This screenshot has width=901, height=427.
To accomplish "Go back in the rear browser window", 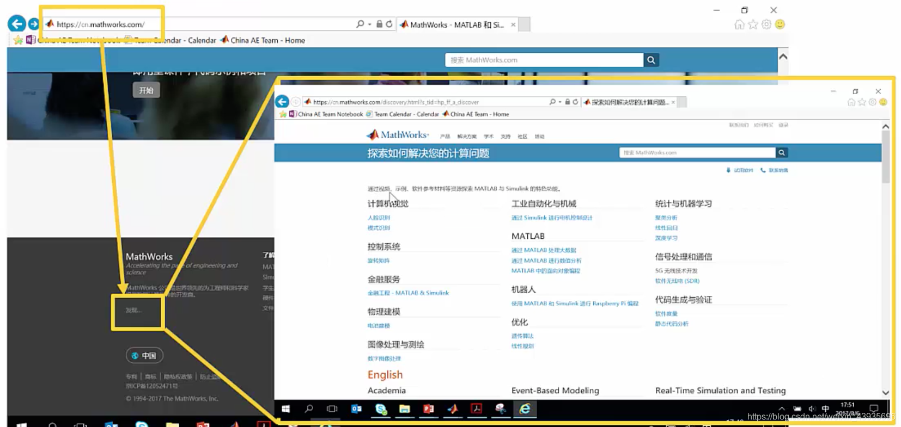I will (17, 24).
